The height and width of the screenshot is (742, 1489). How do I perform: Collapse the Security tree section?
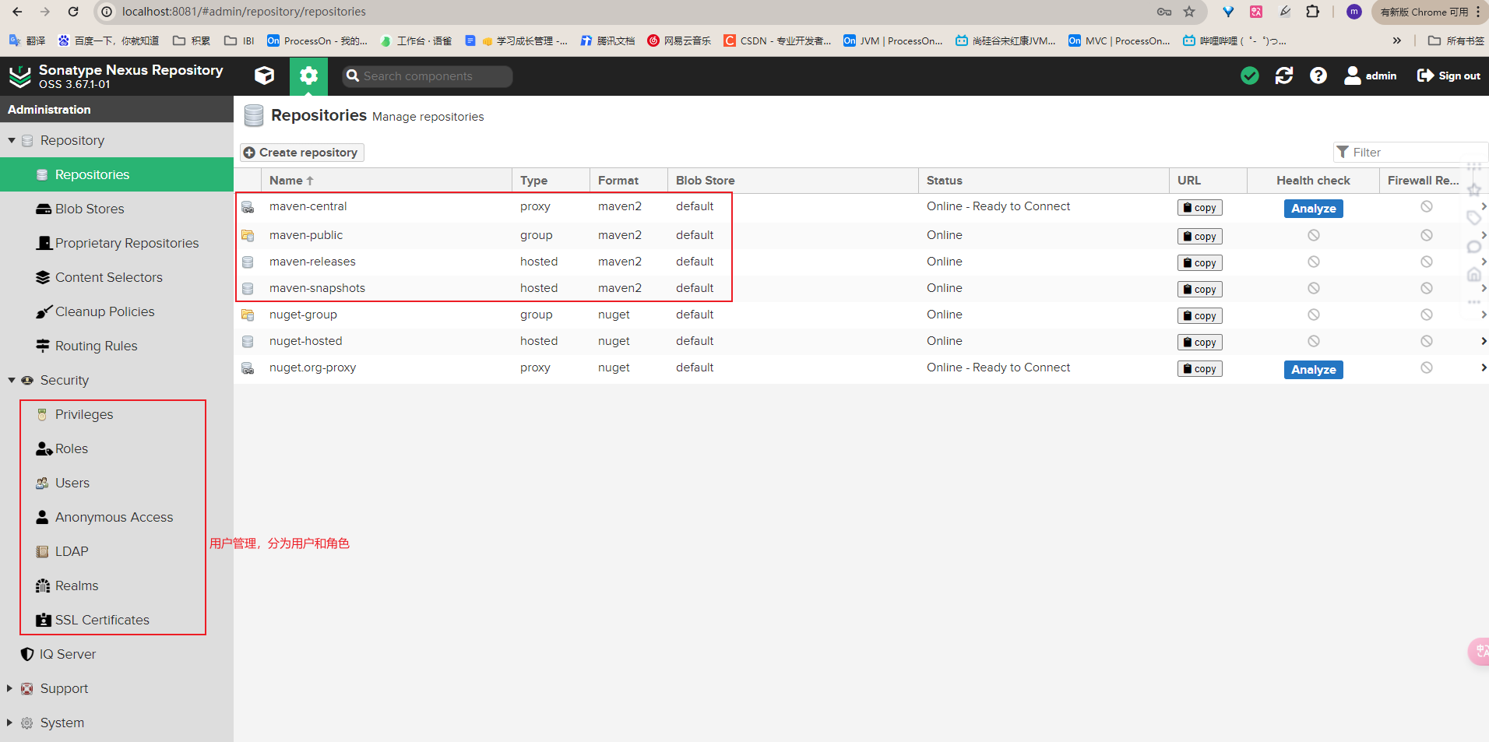tap(12, 380)
